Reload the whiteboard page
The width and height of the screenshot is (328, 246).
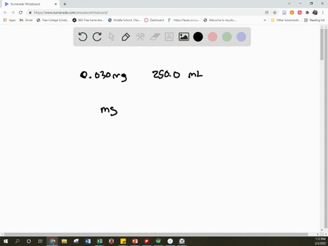[20, 12]
